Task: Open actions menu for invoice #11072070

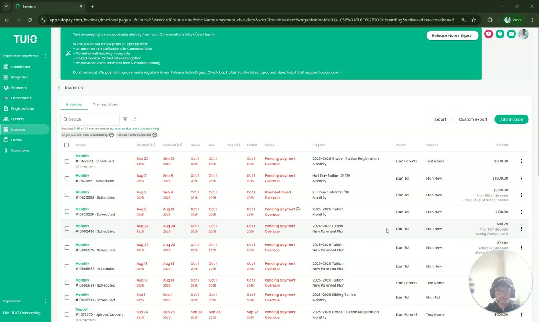Action: click(x=521, y=314)
